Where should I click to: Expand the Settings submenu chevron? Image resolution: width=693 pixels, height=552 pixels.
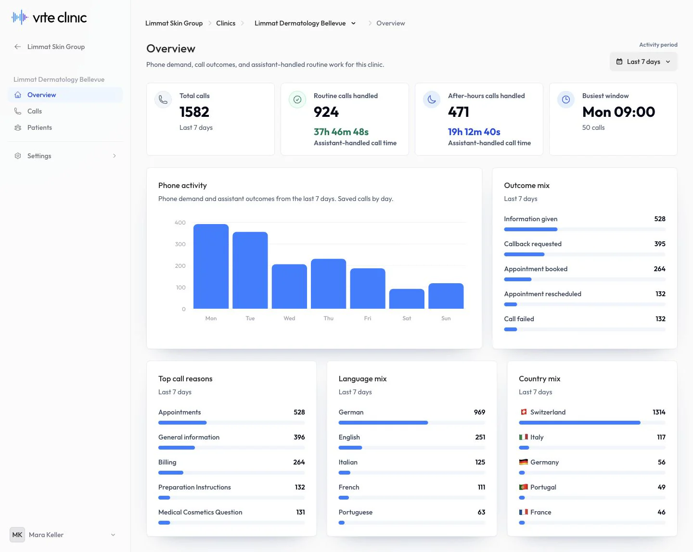[114, 156]
